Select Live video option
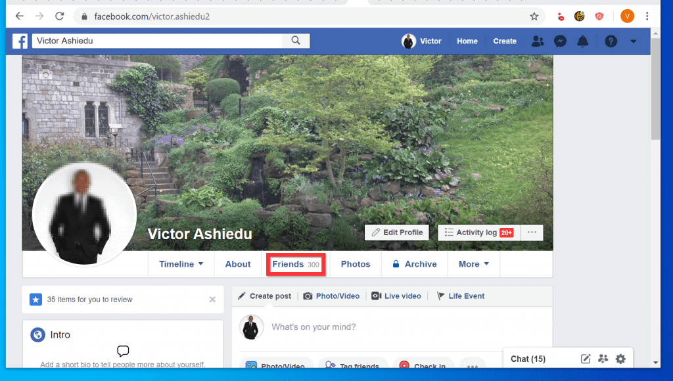 [x=396, y=296]
